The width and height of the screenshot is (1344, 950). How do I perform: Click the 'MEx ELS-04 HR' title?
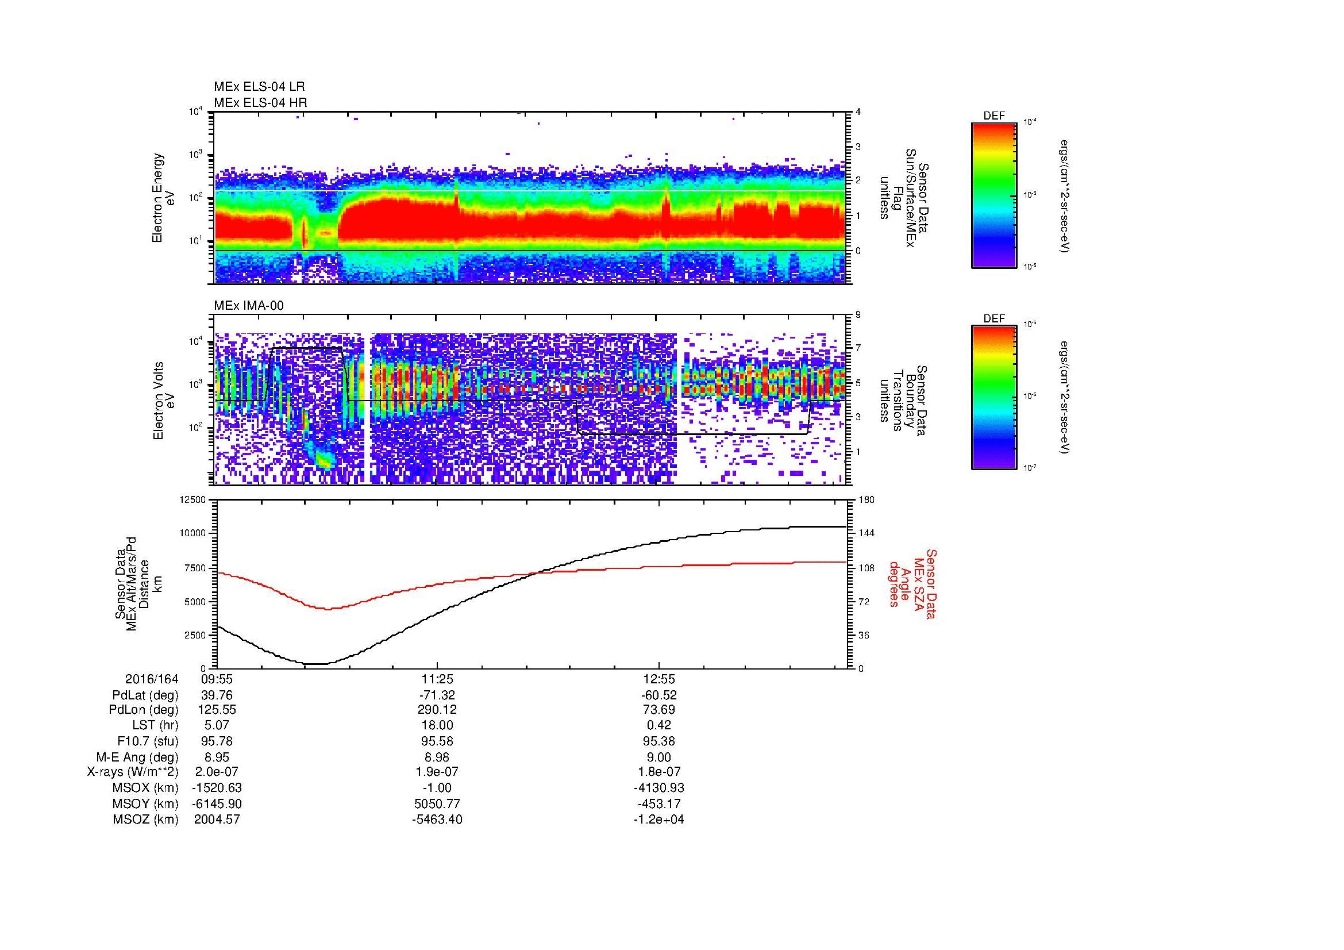(x=260, y=103)
